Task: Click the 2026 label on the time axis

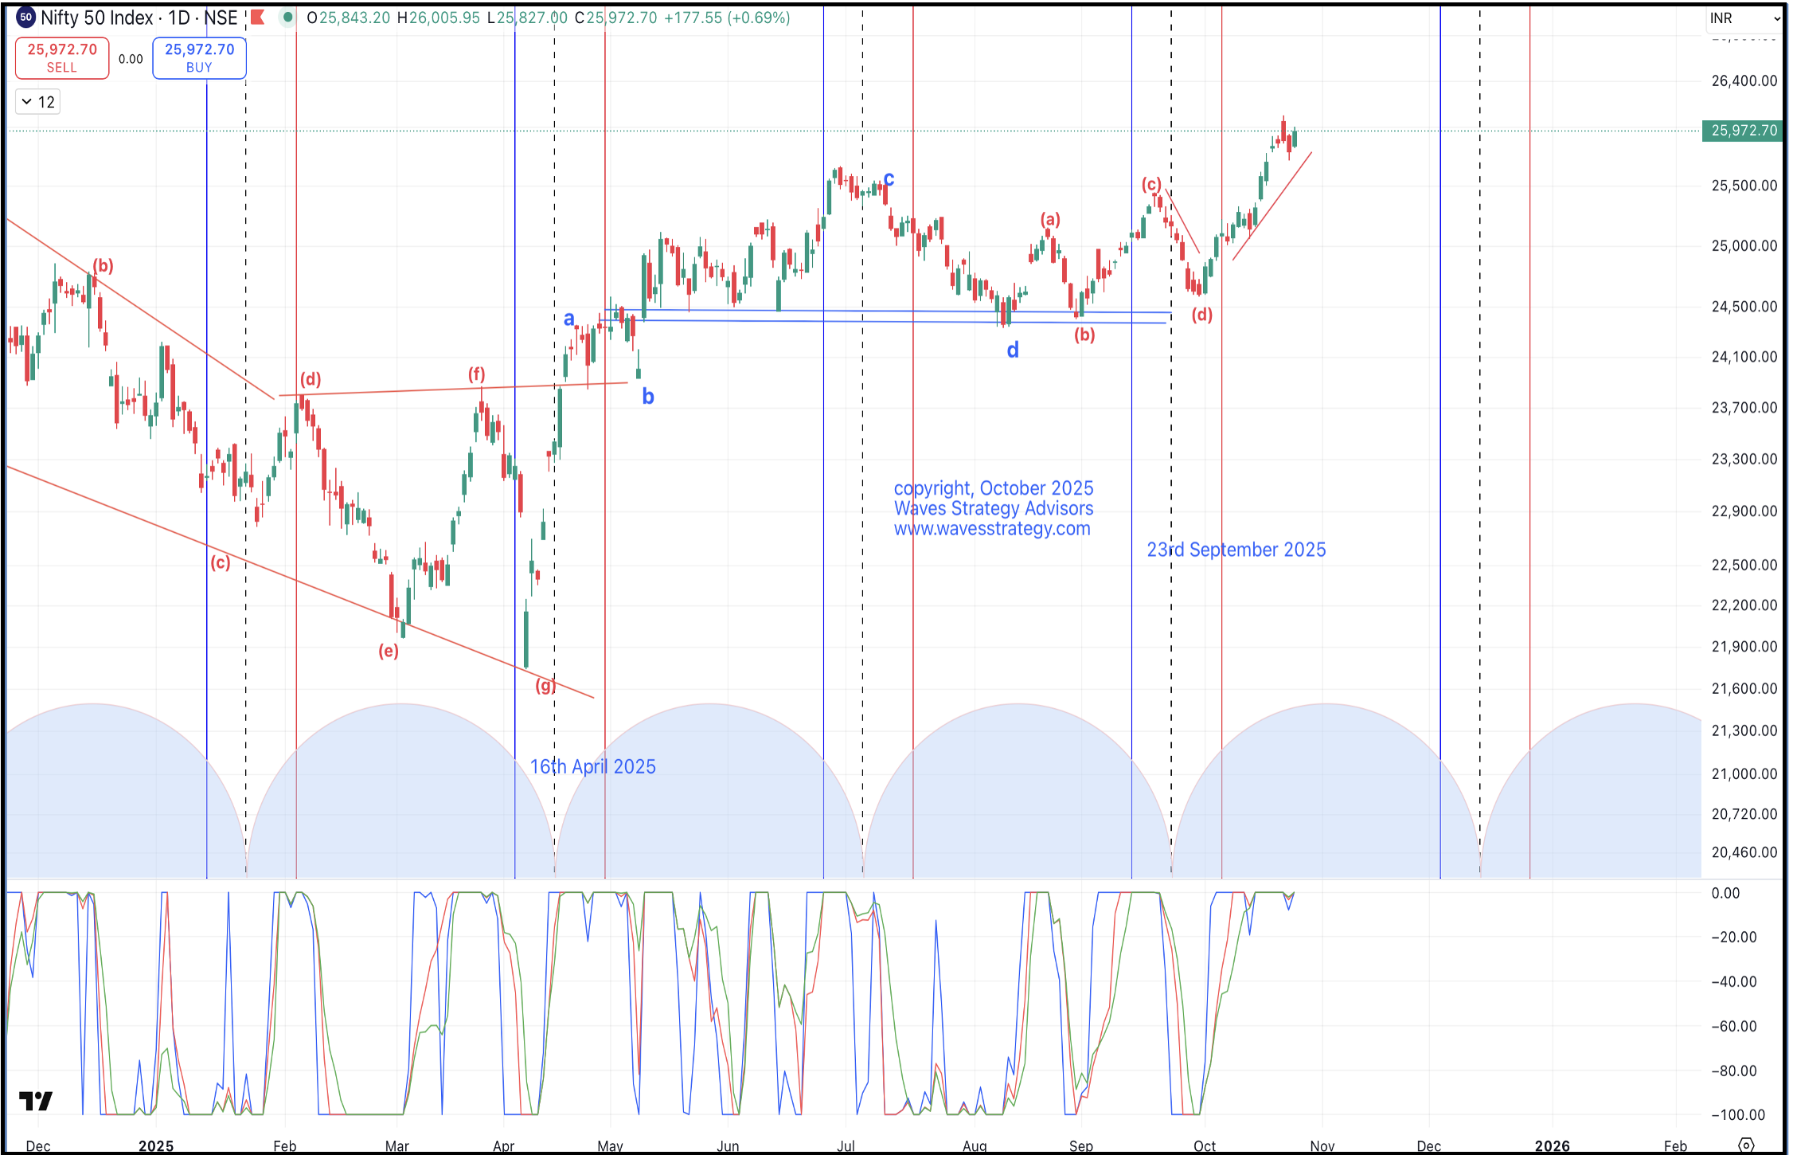Action: pyautogui.click(x=1552, y=1145)
